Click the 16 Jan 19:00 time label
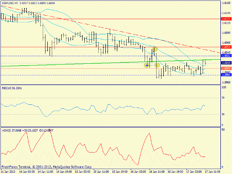232x174 pixels. 175,172
